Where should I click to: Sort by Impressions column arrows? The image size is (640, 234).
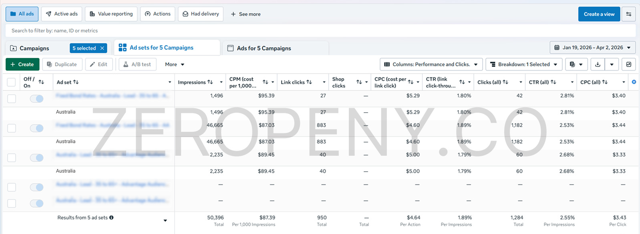pos(210,82)
